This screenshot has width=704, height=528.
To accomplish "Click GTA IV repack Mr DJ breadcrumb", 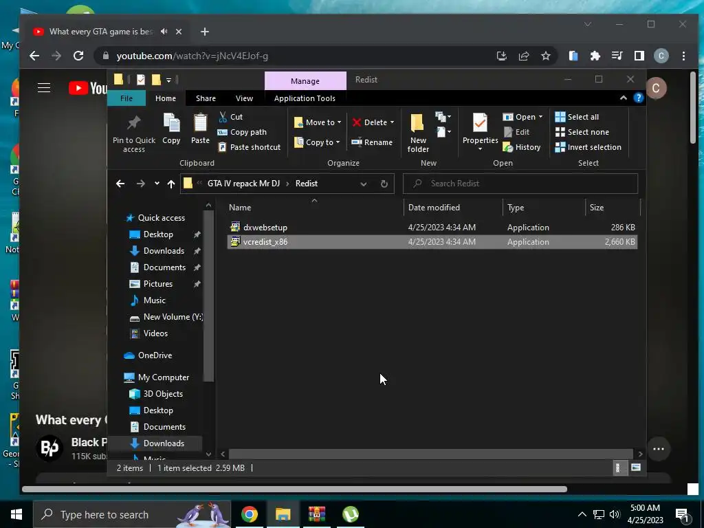I will tap(243, 184).
